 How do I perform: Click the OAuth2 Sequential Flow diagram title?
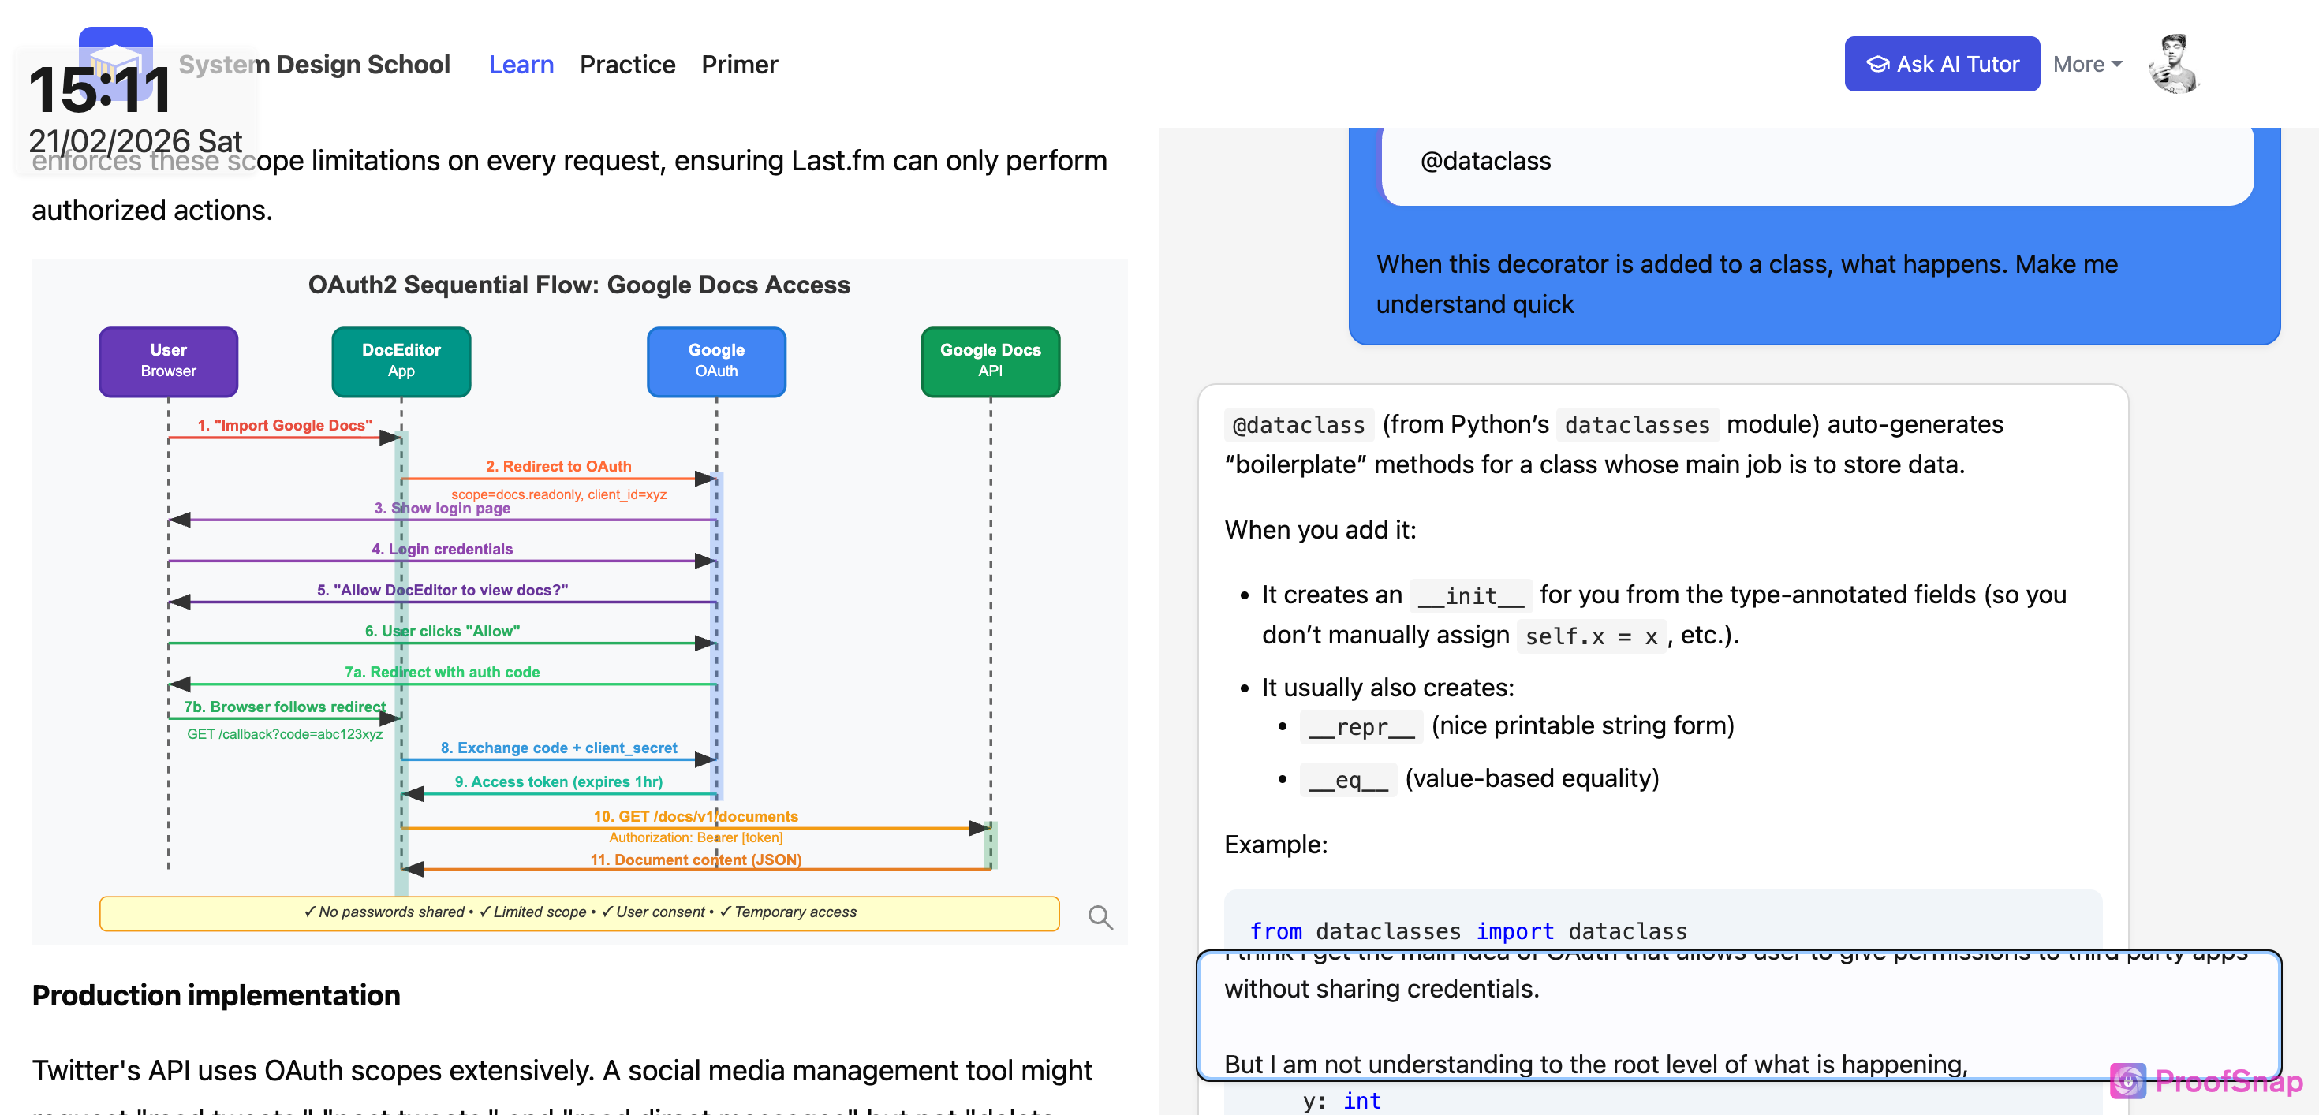pos(579,285)
